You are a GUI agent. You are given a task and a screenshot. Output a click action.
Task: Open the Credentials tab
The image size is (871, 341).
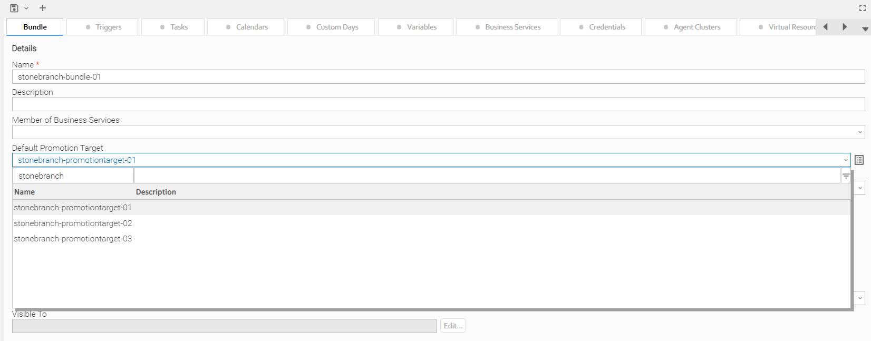601,27
